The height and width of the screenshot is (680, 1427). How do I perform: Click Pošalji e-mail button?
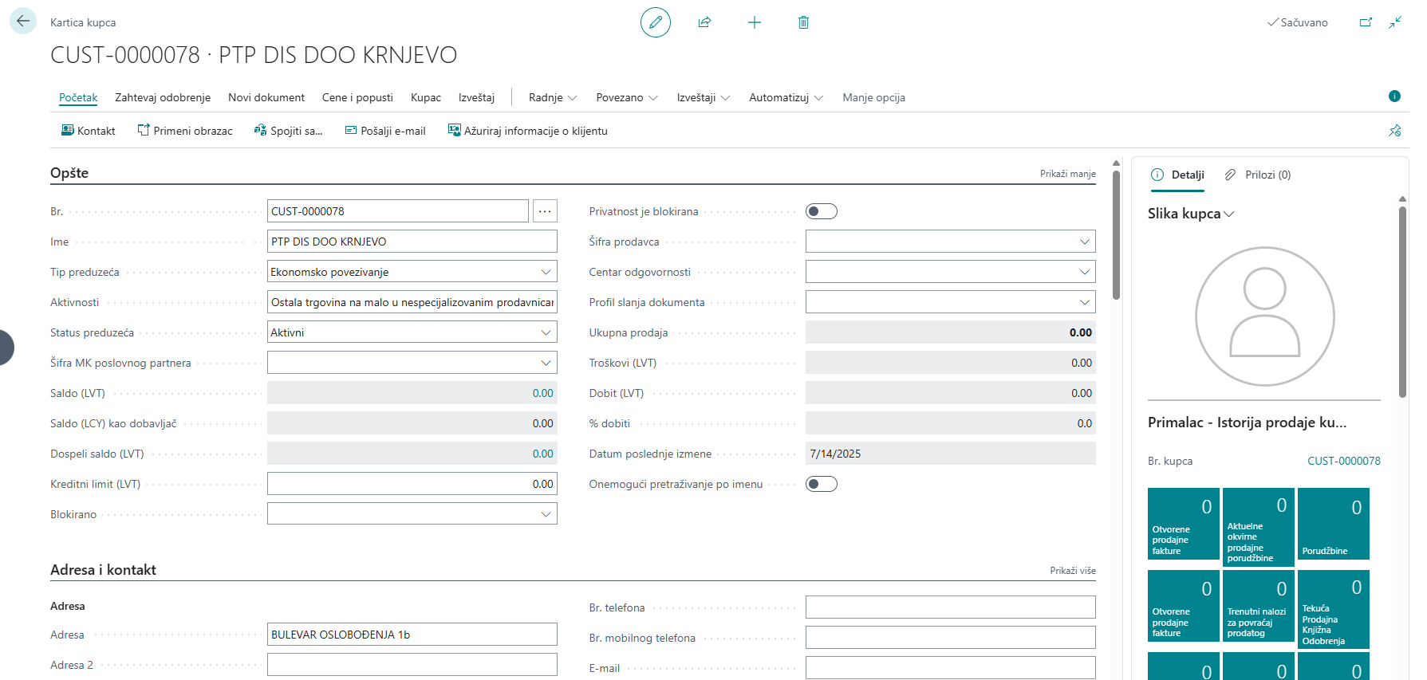385,131
